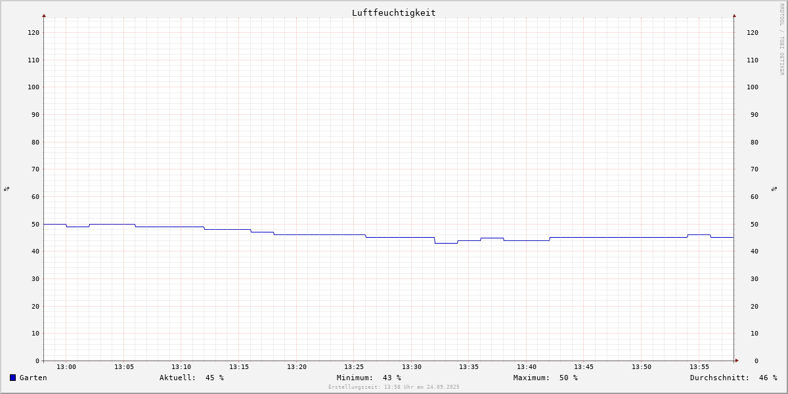Screen dimensions: 788x394
Task: Click the left axis percent unit symbol
Action: point(7,188)
